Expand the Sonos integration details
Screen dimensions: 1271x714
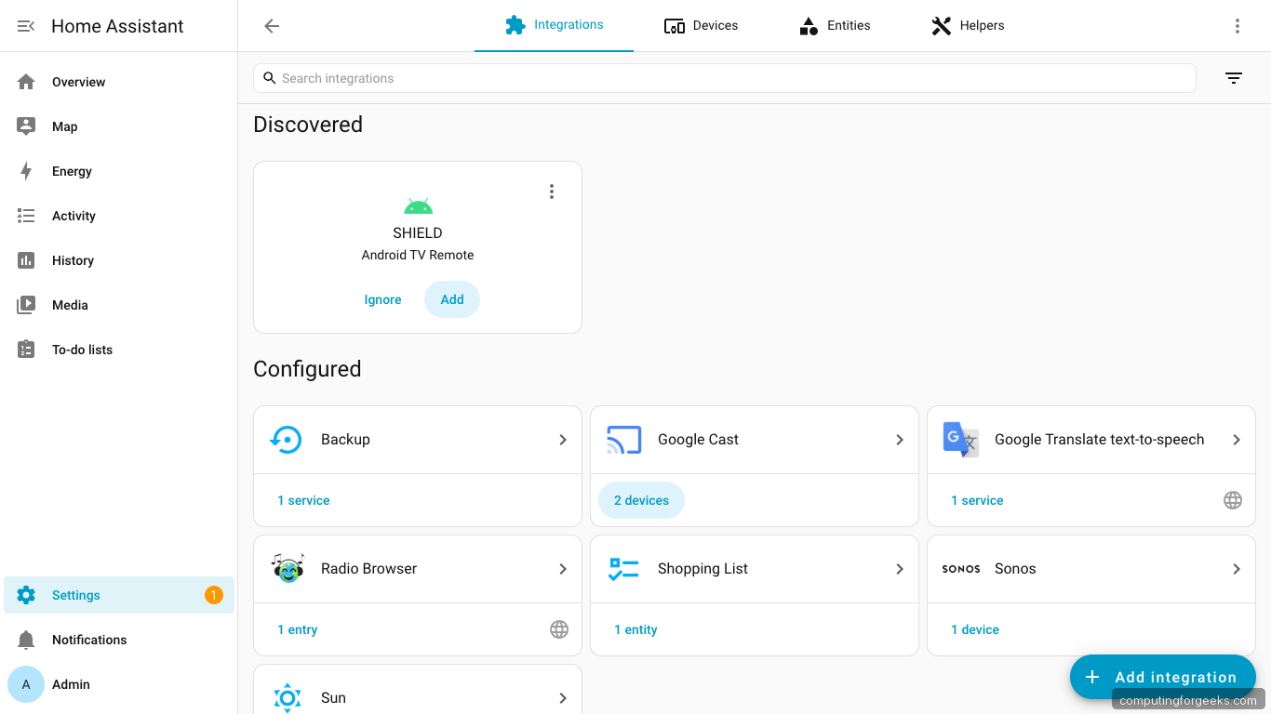(x=1237, y=568)
